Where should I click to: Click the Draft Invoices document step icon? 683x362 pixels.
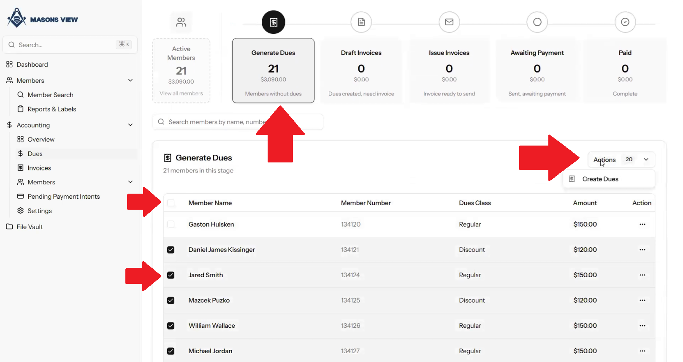pyautogui.click(x=361, y=22)
